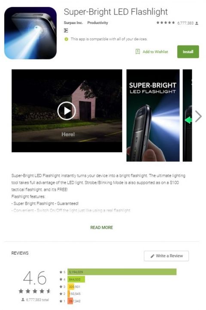Select the 4-star rating bar

pyautogui.click(x=76, y=280)
